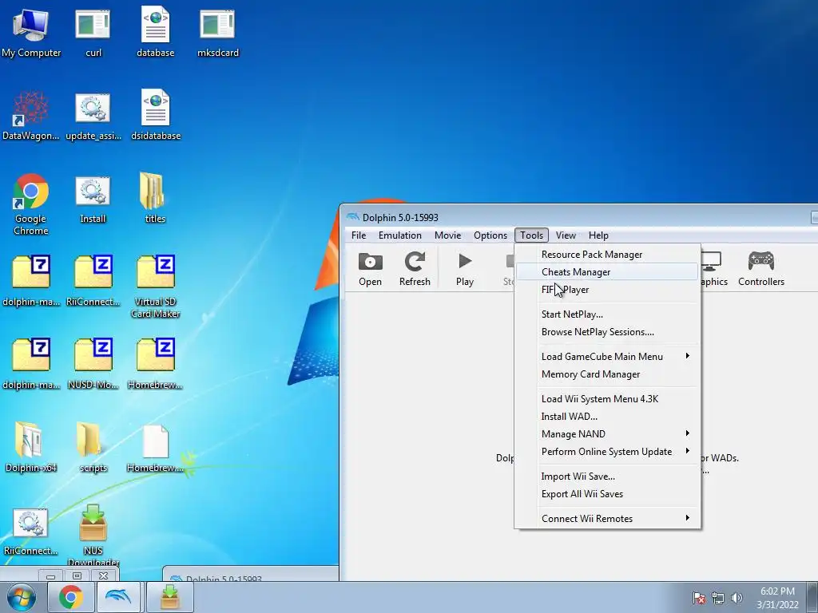Click the Refresh toolbar icon in Dolphin
This screenshot has width=818, height=613.
click(415, 270)
